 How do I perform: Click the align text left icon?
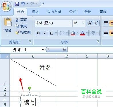pyautogui.click(x=106, y=33)
